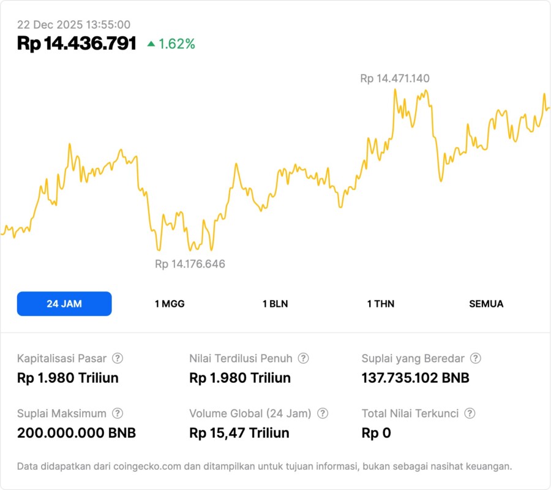Show the Suplai Maksimum help tooltip icon

click(x=118, y=413)
